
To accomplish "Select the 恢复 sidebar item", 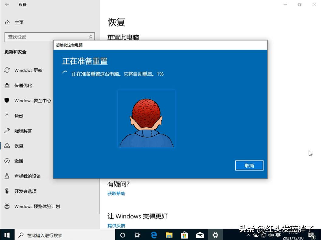I will pos(19,146).
